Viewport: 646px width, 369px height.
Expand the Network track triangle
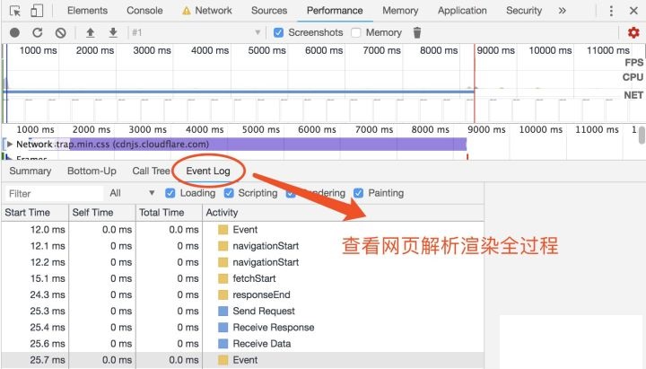pos(10,145)
